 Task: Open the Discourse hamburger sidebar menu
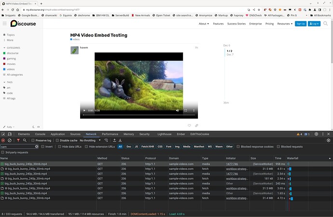4,24
